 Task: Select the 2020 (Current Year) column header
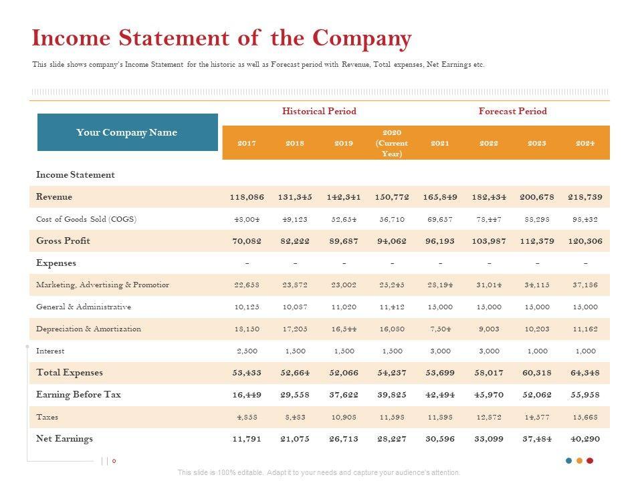392,144
